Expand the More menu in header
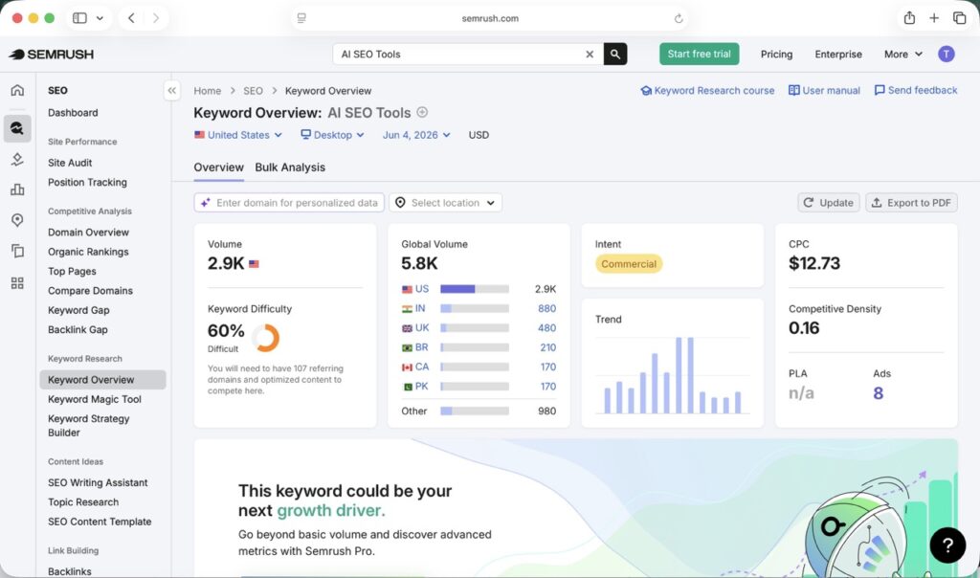 coord(903,55)
